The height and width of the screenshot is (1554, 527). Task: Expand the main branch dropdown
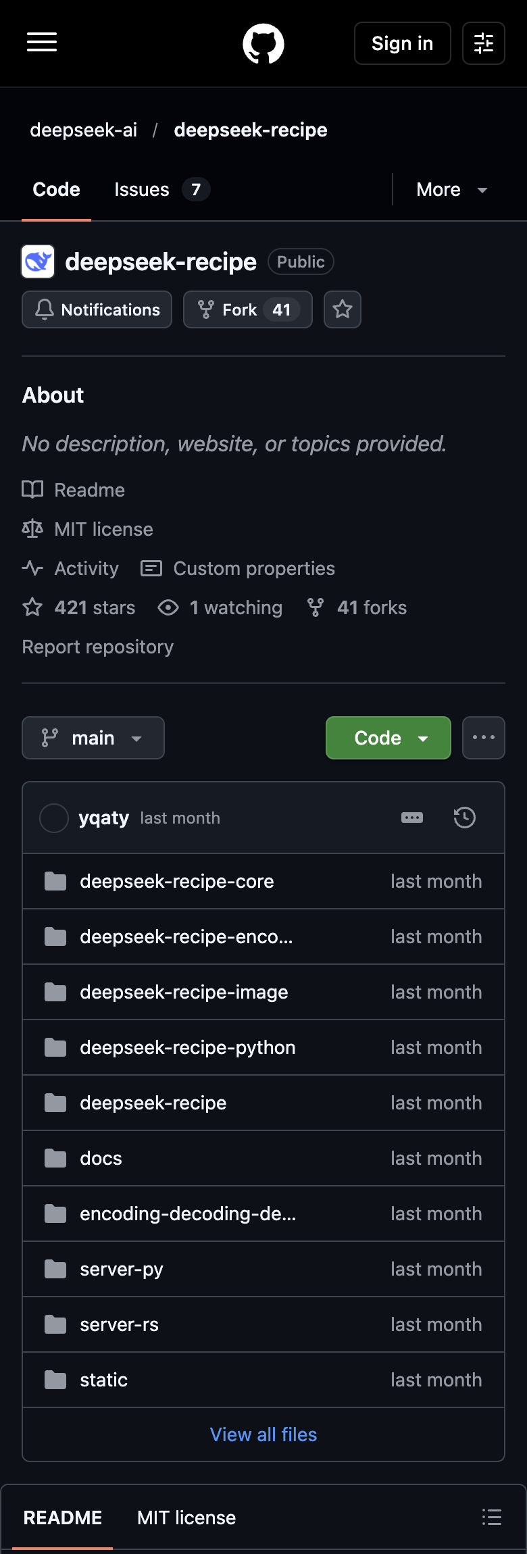(93, 738)
